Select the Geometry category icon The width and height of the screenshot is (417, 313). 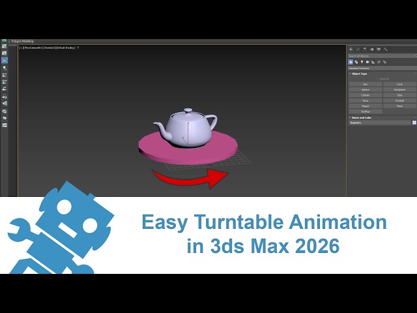pyautogui.click(x=351, y=62)
